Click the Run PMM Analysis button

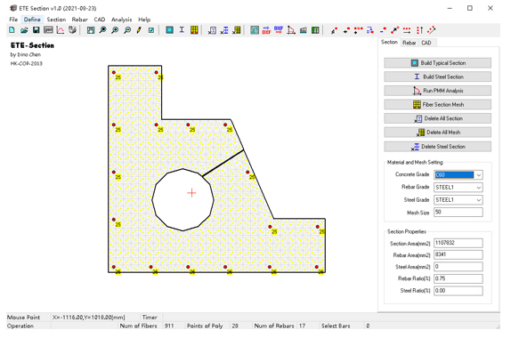point(437,91)
